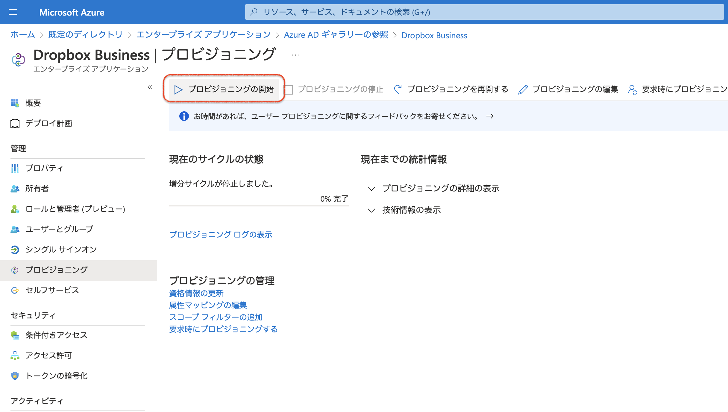Go to Azure AD ギャラリーの参照 breadcrumb

pyautogui.click(x=336, y=35)
